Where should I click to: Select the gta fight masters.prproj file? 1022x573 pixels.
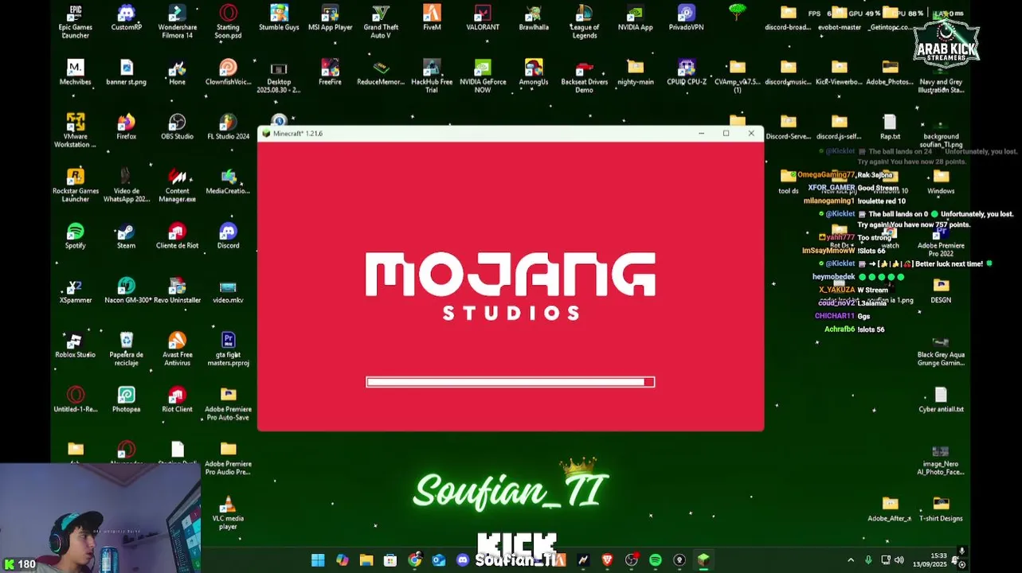tap(228, 349)
